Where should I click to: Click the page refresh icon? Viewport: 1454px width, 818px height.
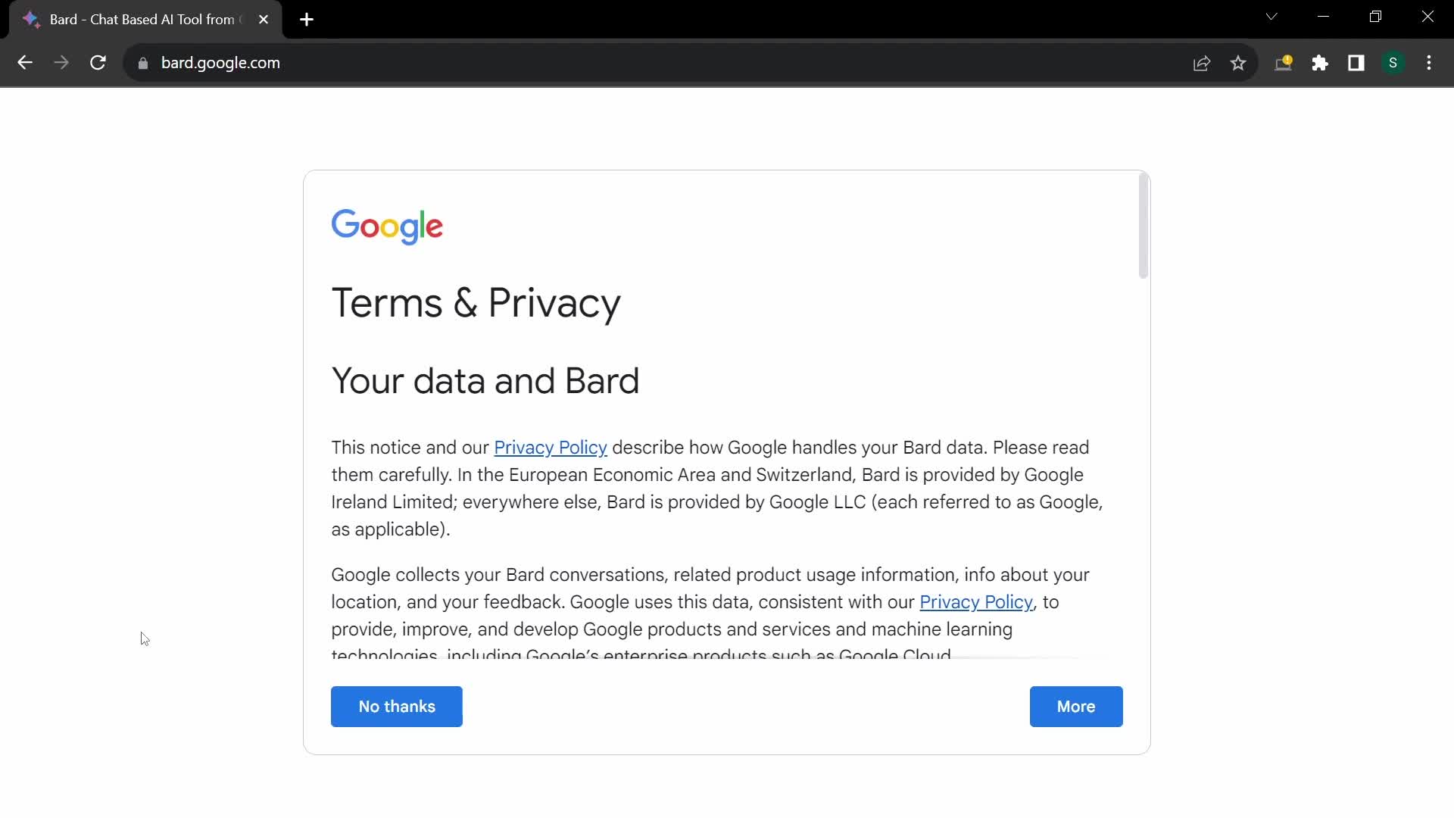click(x=98, y=63)
